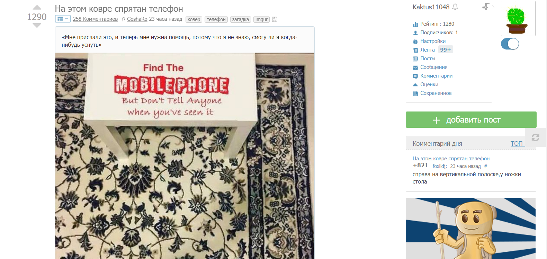The width and height of the screenshot is (547, 259).
Task: Open the # permalink of foxlldj's comment
Action: tap(486, 166)
